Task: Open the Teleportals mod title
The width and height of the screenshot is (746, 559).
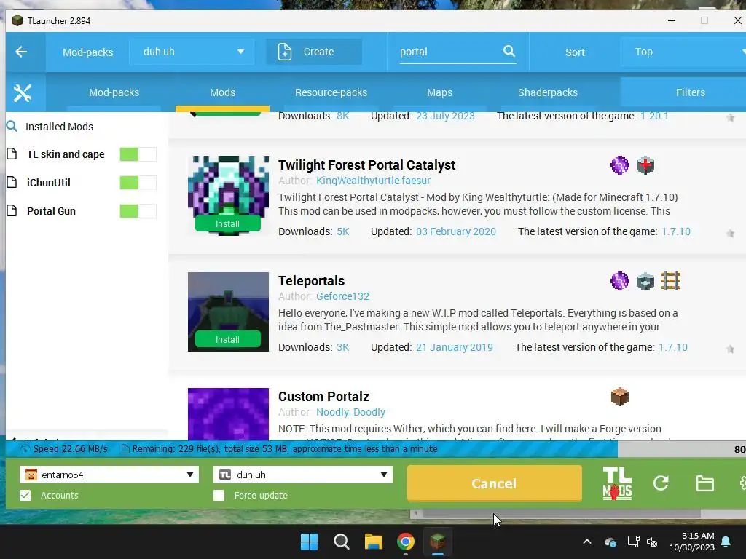Action: (x=311, y=281)
